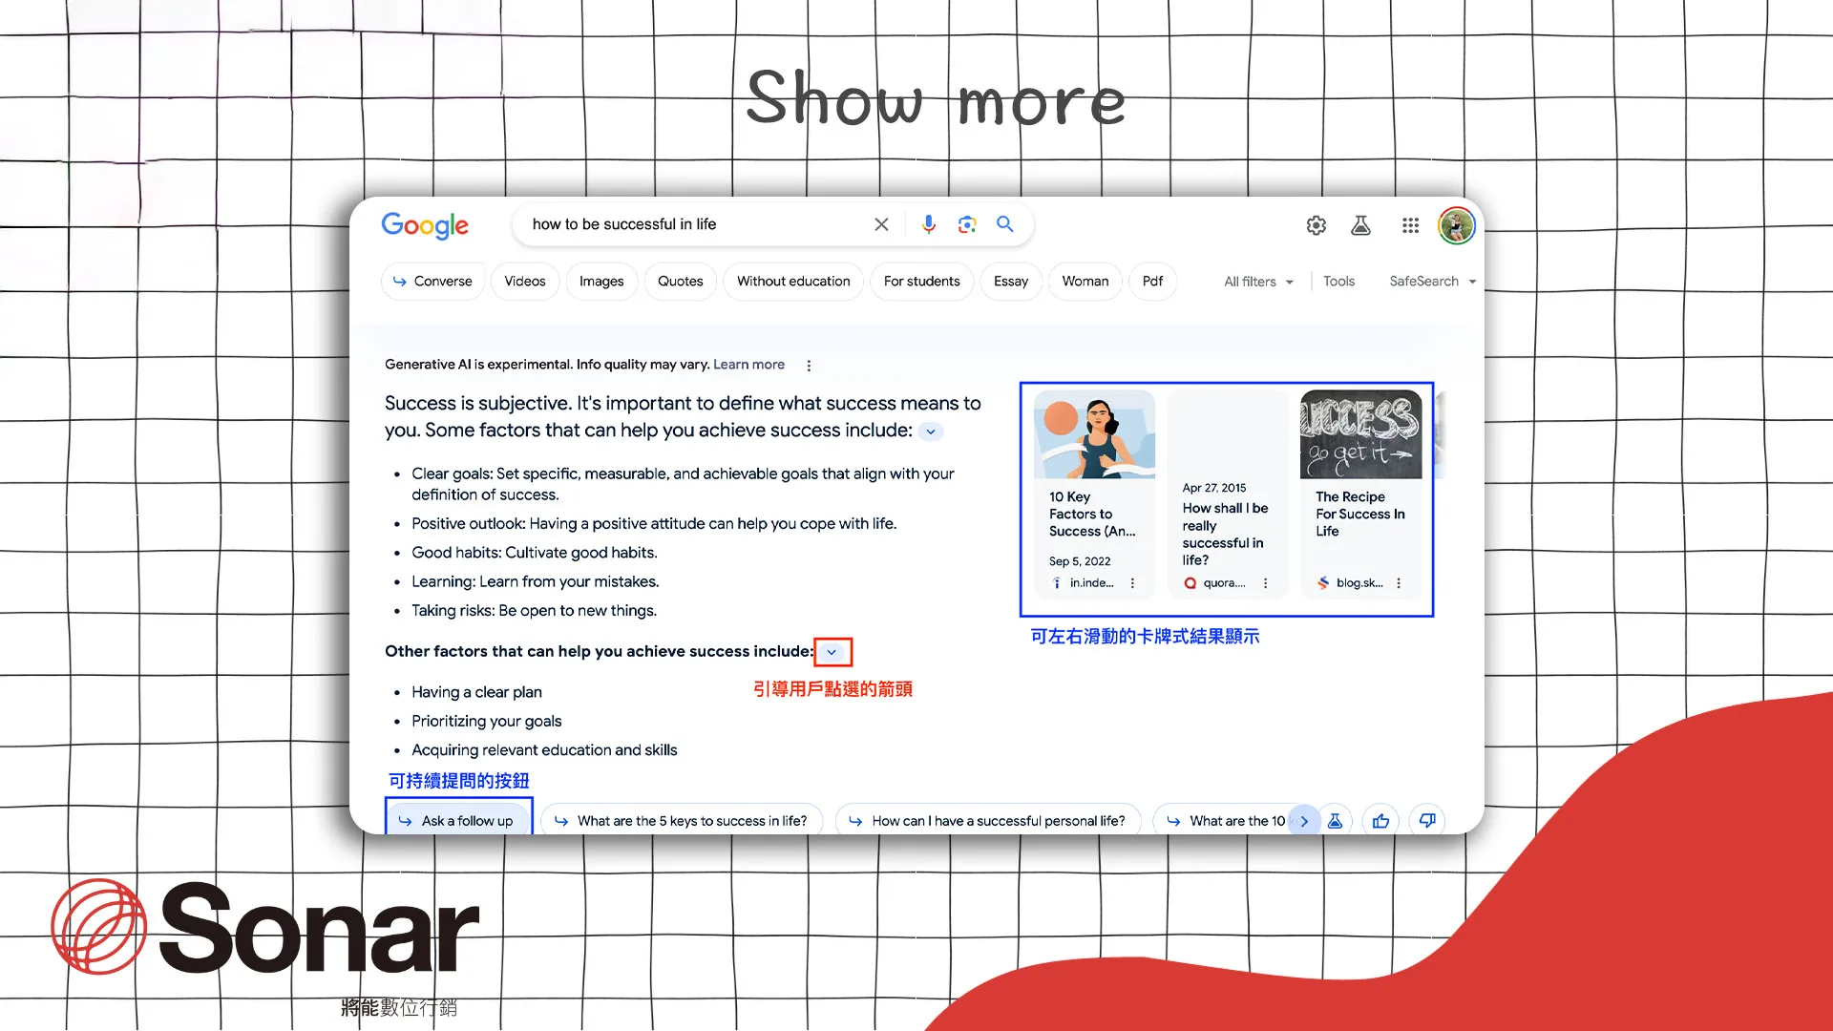Viewport: 1833px width, 1031px height.
Task: Open SafeSearch dropdown
Action: (x=1432, y=282)
